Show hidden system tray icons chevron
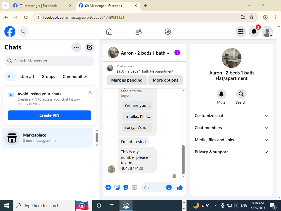281x211 pixels. [216, 206]
